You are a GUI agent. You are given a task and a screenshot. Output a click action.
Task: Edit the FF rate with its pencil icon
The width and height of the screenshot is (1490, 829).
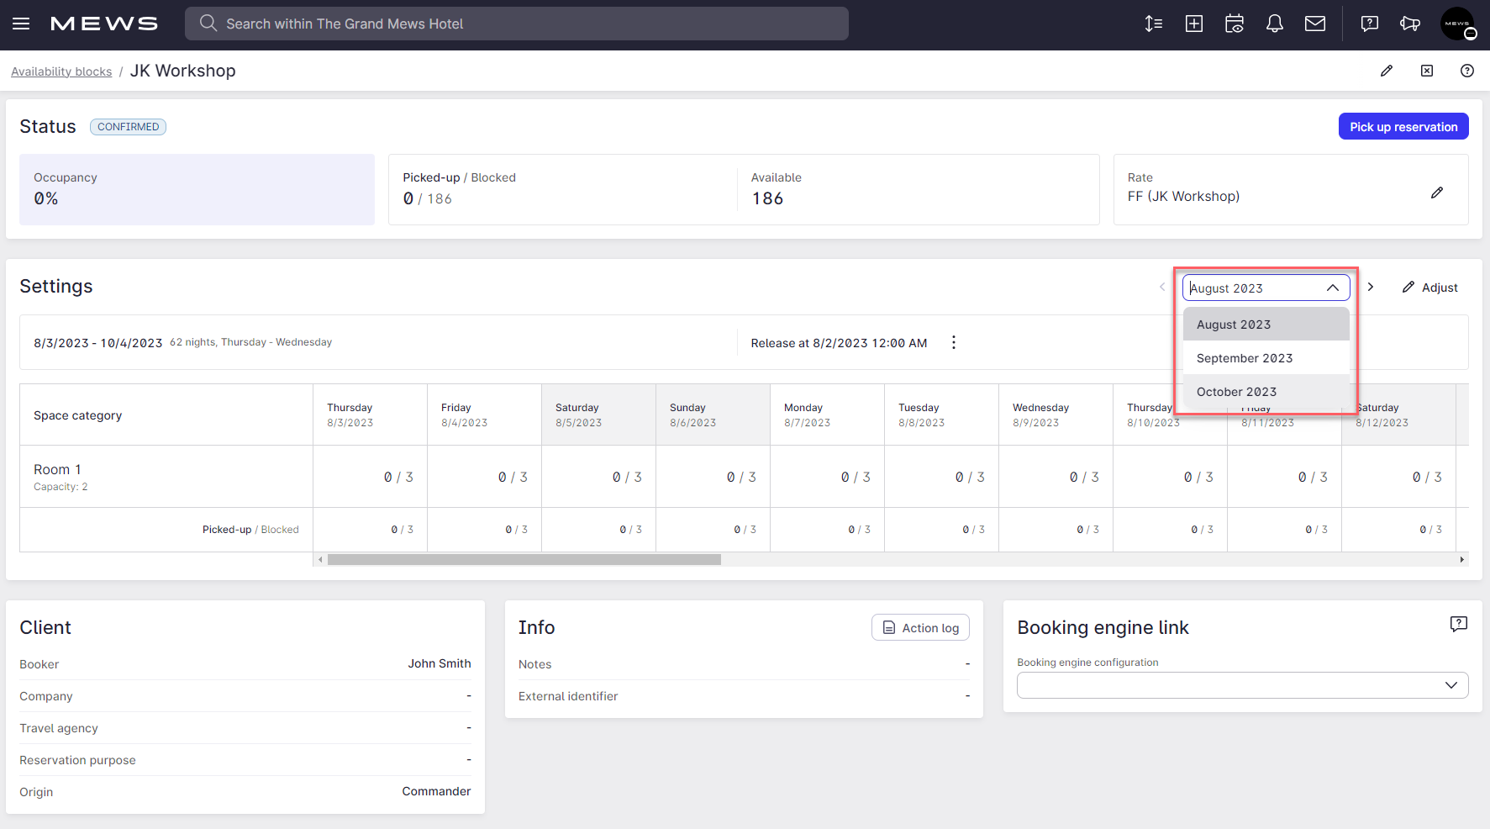pyautogui.click(x=1438, y=193)
